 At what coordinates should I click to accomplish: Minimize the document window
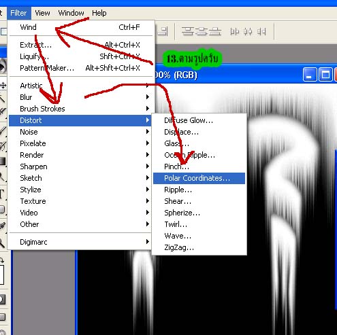[x=309, y=74]
